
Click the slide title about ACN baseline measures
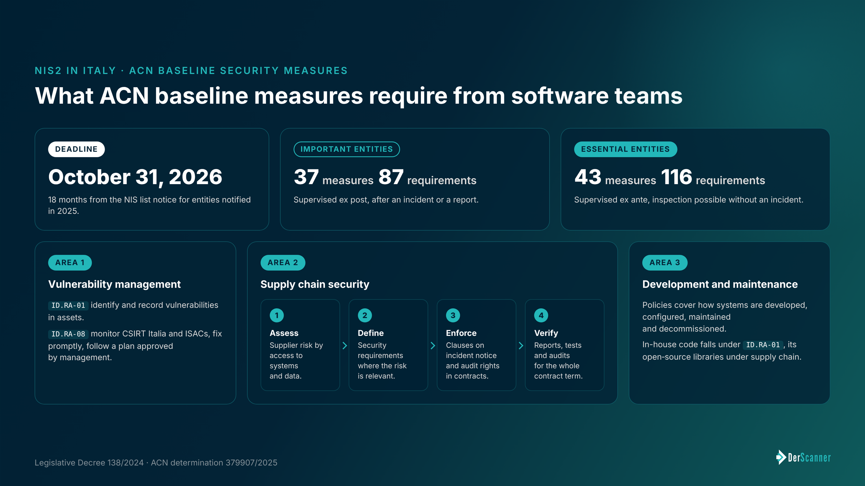(x=359, y=96)
